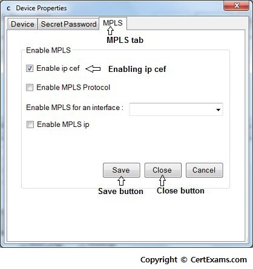Click the up arrow beneath the Save button
Screen dimensions: 253x269
(121, 181)
